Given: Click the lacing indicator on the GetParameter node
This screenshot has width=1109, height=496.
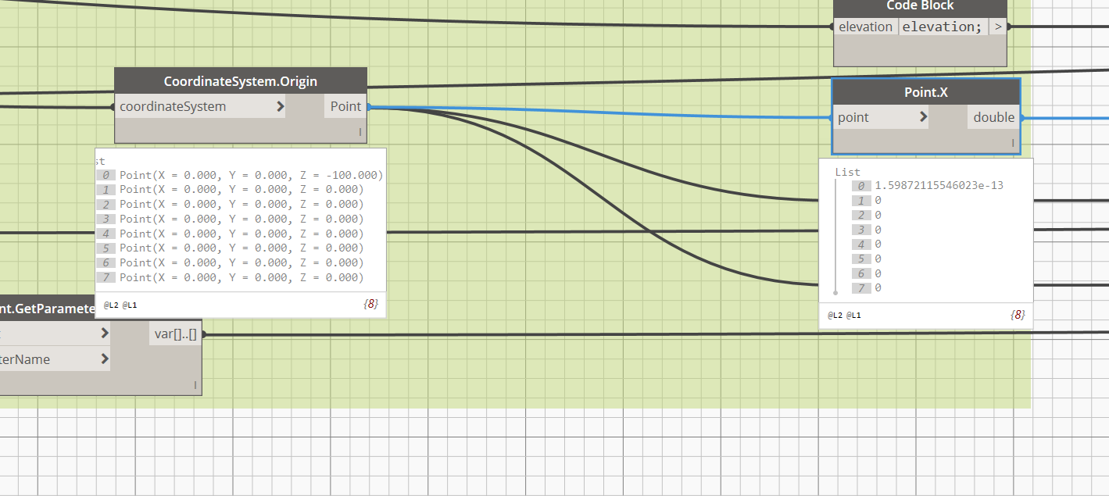Looking at the screenshot, I should click(x=195, y=385).
